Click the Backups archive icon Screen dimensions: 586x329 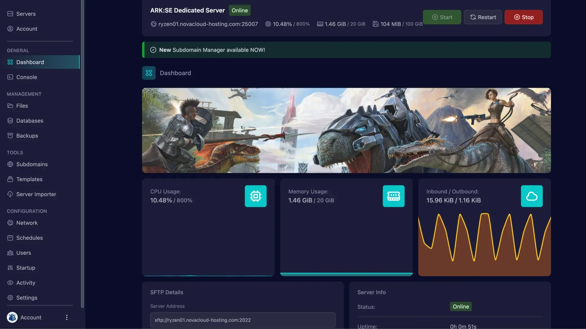pos(10,136)
